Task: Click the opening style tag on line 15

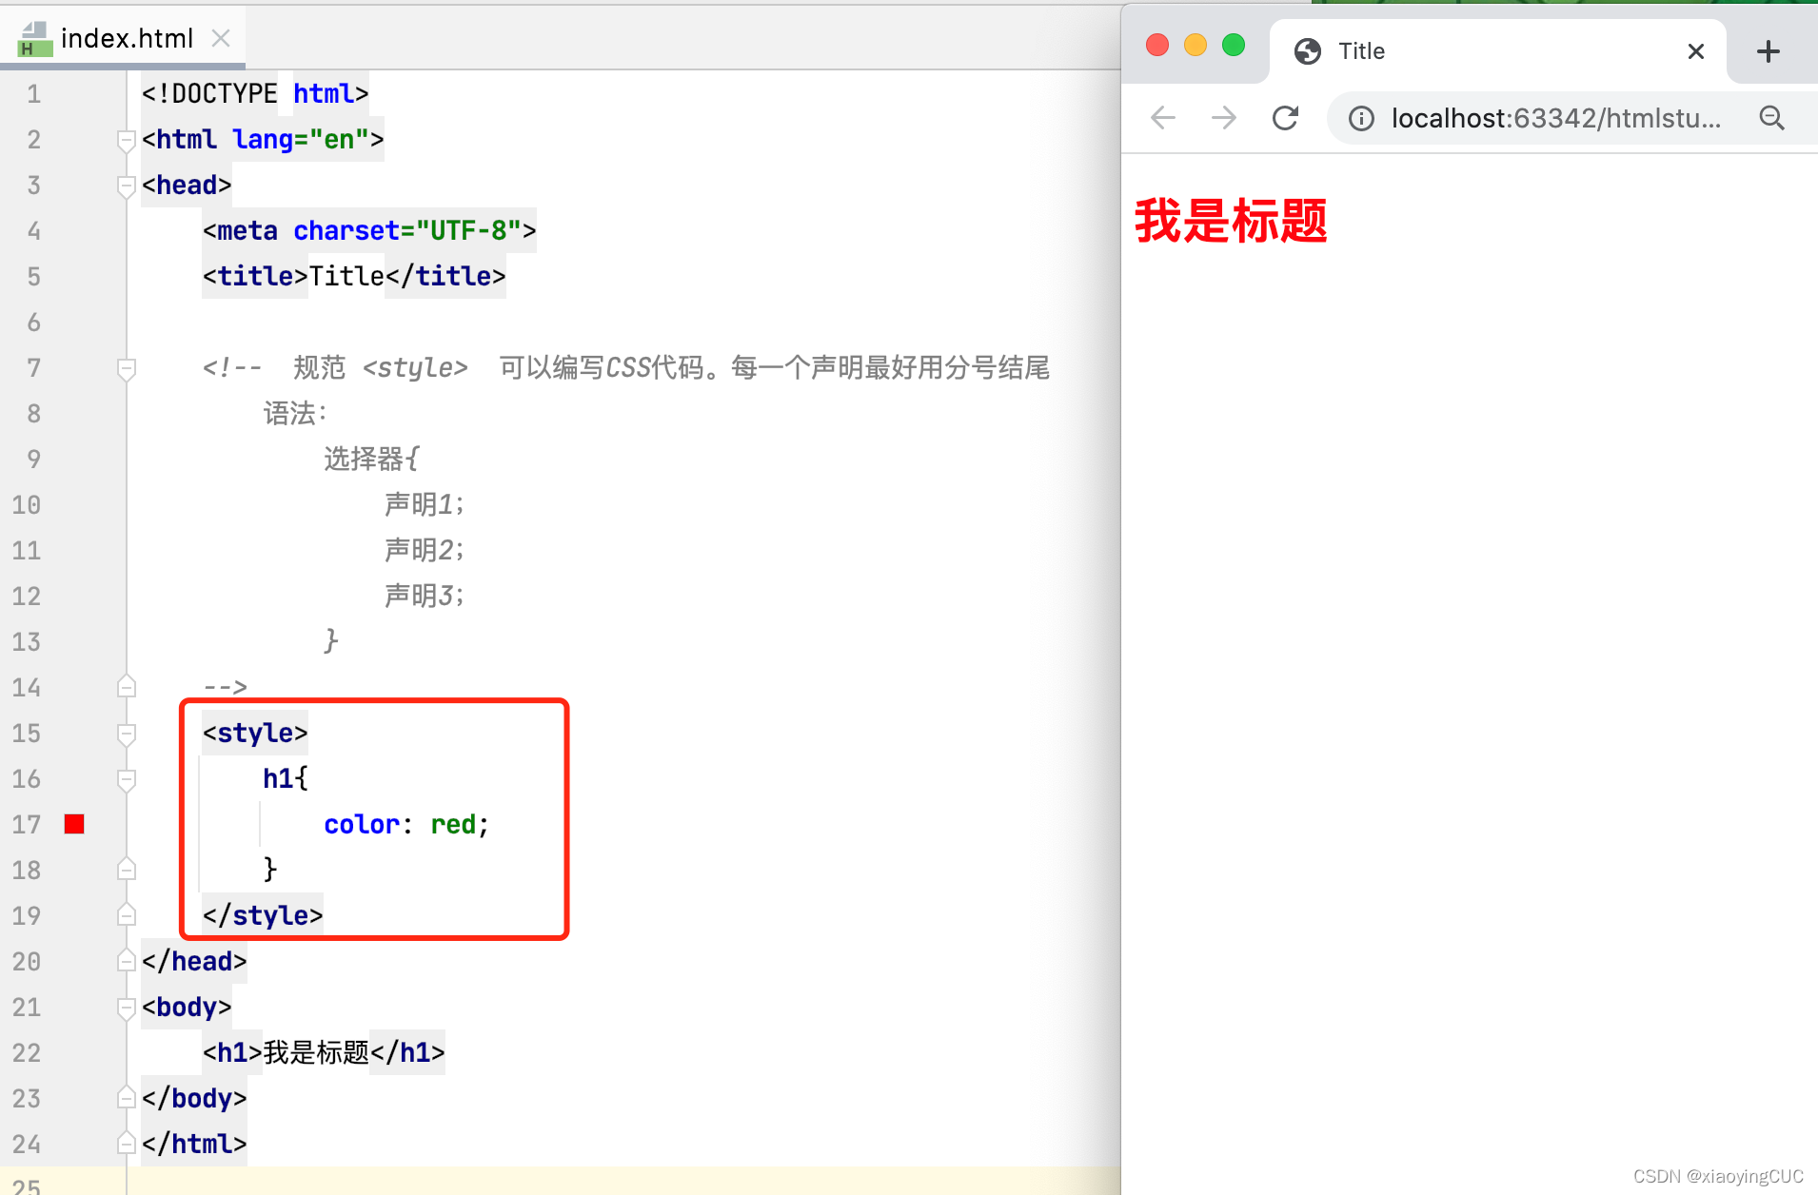Action: [255, 733]
